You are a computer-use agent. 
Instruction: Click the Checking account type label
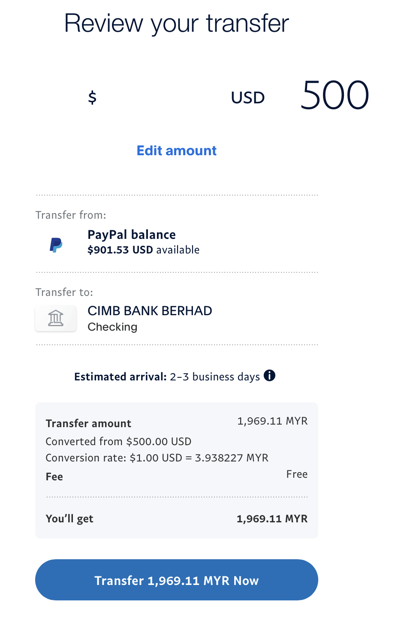pyautogui.click(x=112, y=327)
